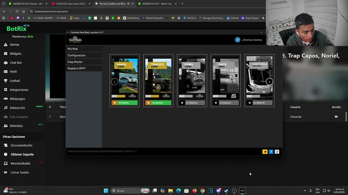The width and height of the screenshot is (348, 195).
Task: Click the BotRix page vertical scrollbar
Action: [346, 117]
